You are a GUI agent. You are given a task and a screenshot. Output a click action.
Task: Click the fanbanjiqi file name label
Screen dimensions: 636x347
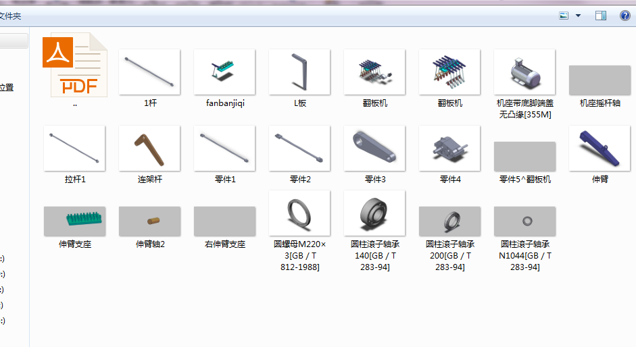225,103
